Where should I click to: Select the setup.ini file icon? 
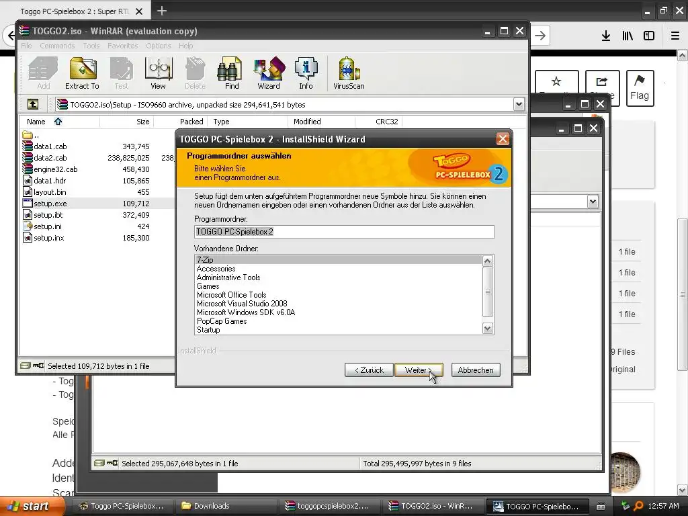(x=28, y=226)
